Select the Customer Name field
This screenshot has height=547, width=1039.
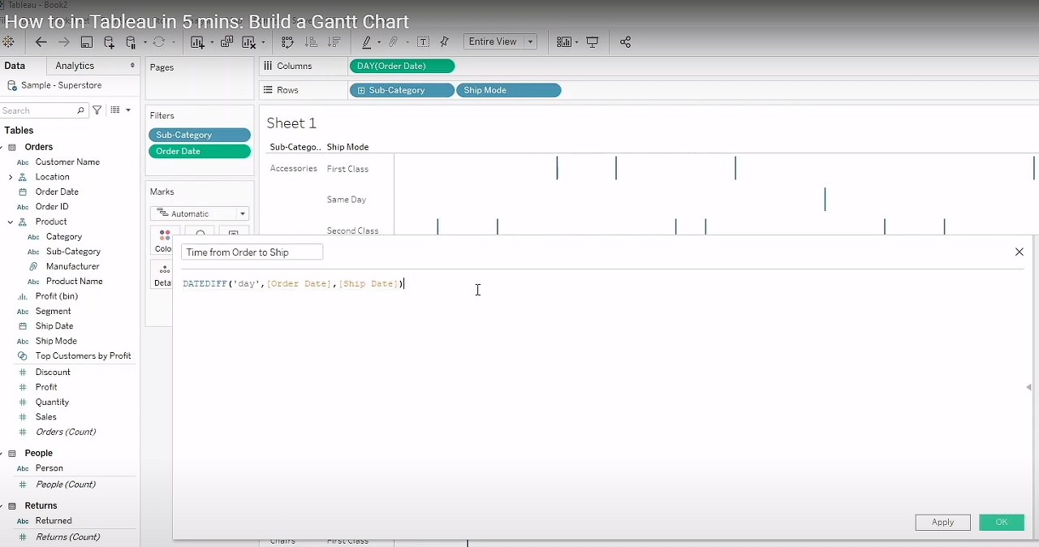click(67, 162)
